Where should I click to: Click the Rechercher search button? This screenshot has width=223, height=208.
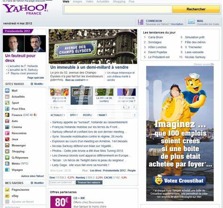click(196, 9)
